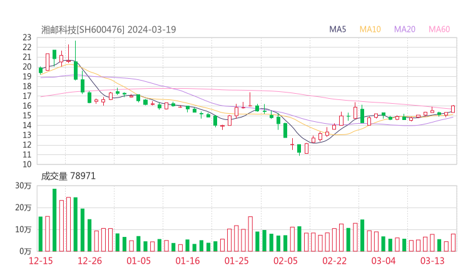Click the 03-04 date axis label
This screenshot has width=463, height=275.
point(384,261)
